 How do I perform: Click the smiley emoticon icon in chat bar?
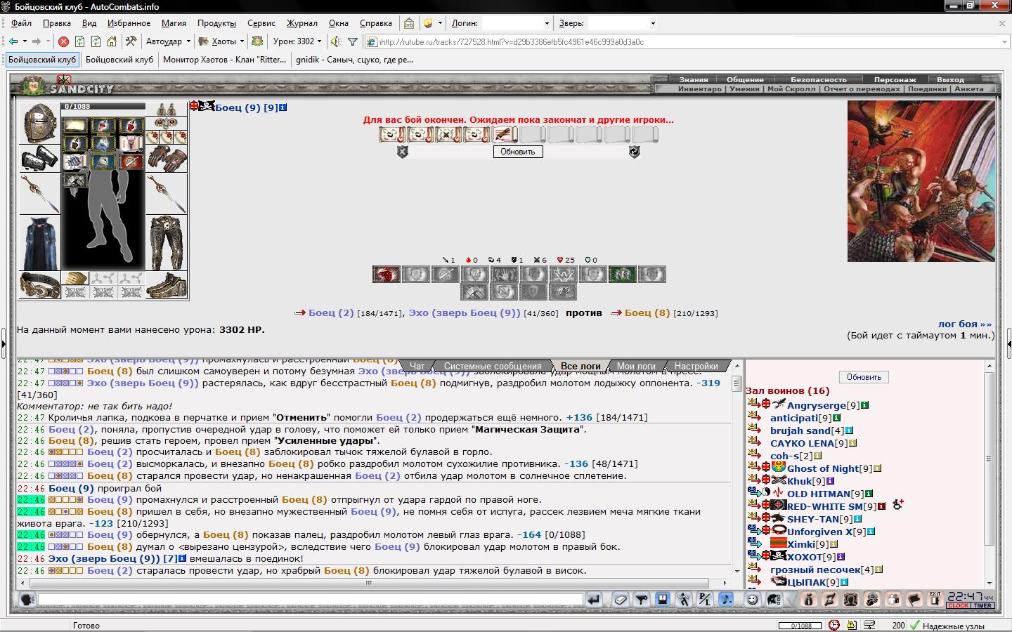752,599
